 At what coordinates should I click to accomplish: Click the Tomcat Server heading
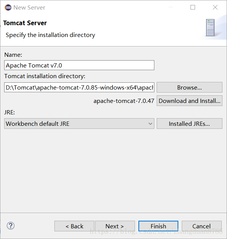(25, 23)
